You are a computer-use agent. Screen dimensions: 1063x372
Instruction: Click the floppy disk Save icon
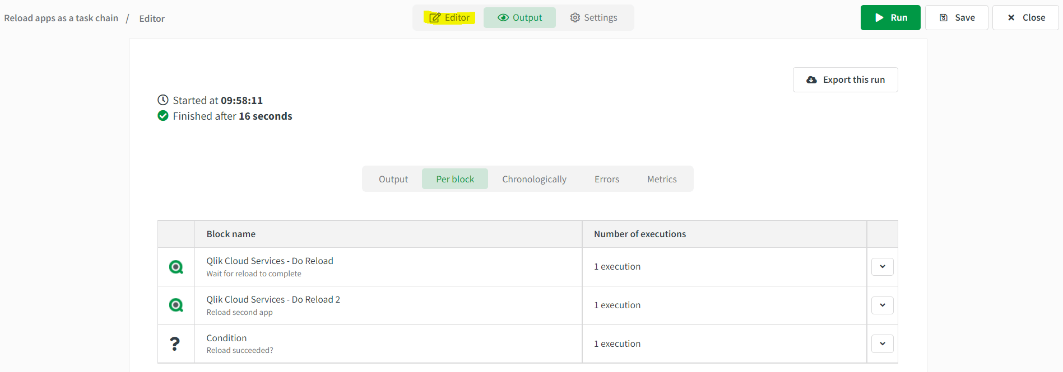click(944, 18)
